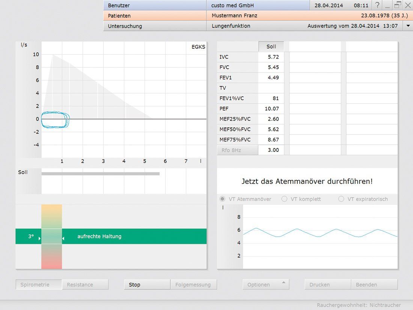The width and height of the screenshot is (413, 310).
Task: Open the Untersuchung menu
Action: coord(154,26)
